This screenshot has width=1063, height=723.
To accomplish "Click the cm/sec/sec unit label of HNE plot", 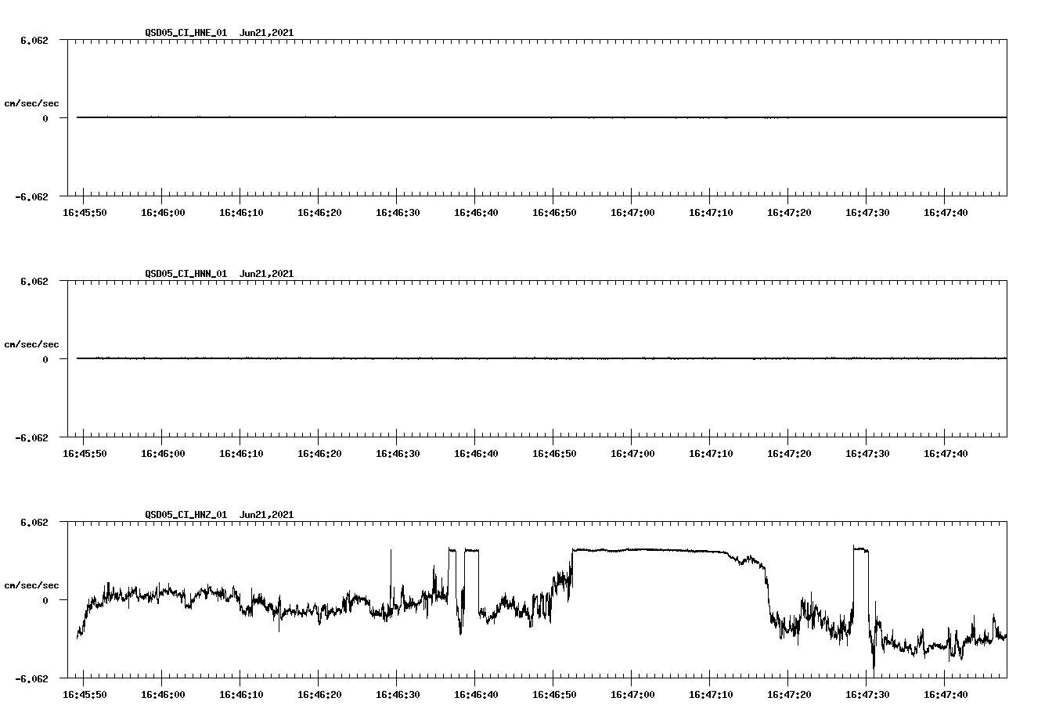I will pos(31,103).
